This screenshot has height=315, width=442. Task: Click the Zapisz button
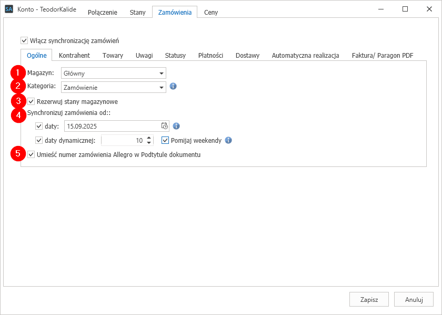(369, 299)
